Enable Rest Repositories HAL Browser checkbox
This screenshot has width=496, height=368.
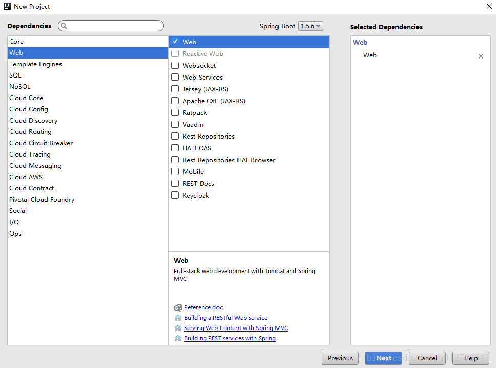175,160
